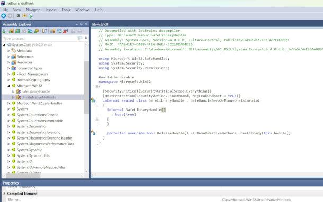Viewport: 323px width, 202px height.
Task: Click last greyed icon in Assembly Explorer toolbar
Action: pyautogui.click(x=80, y=31)
